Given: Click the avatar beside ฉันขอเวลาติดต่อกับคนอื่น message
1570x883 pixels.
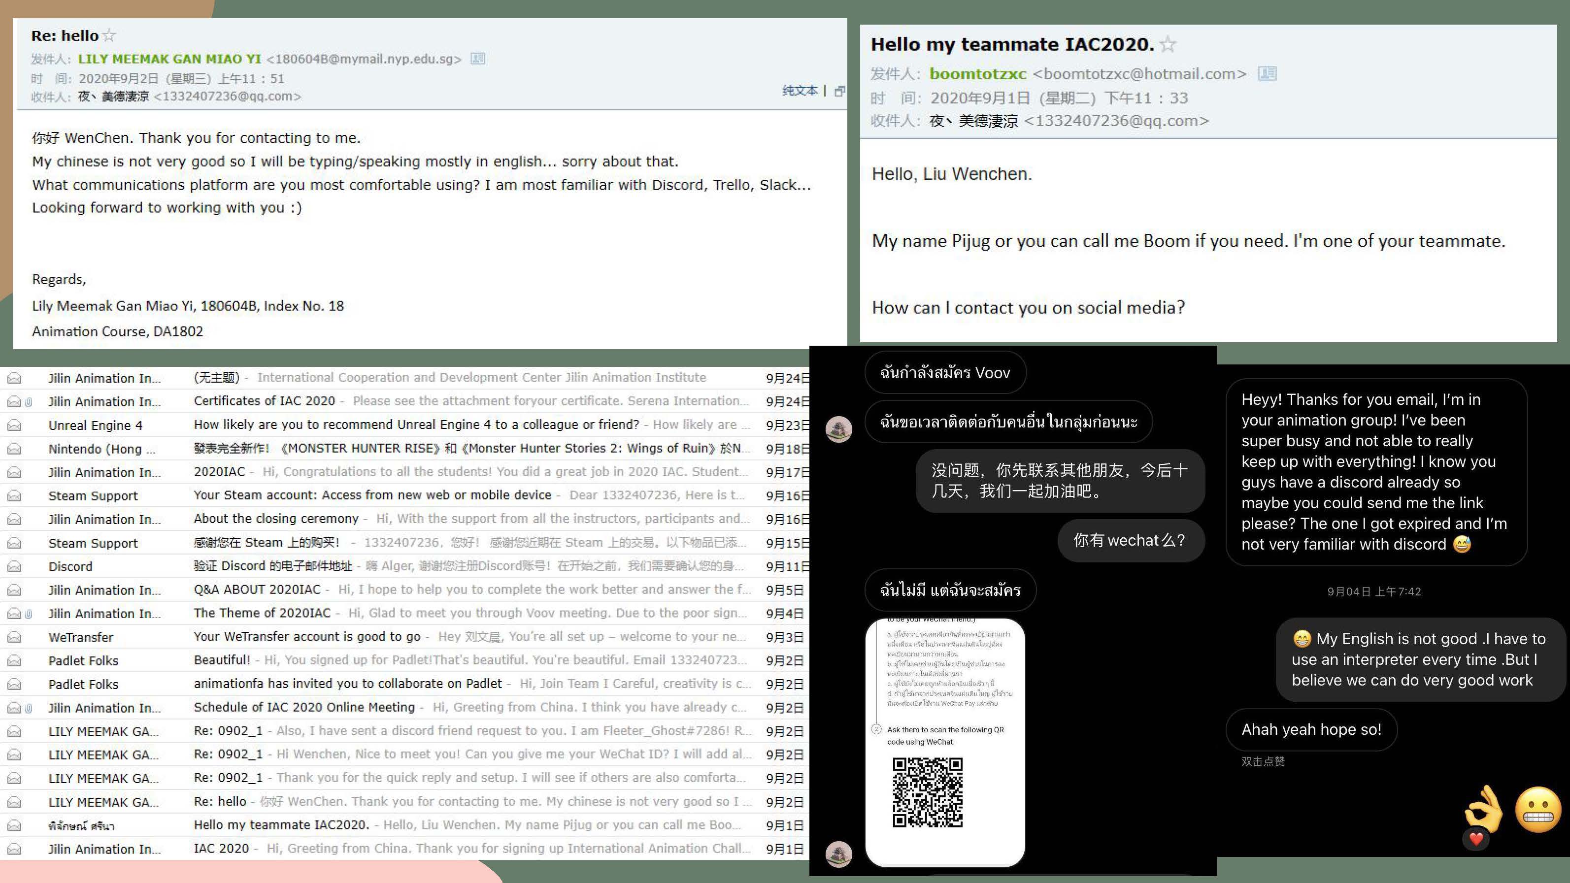Looking at the screenshot, I should [838, 429].
